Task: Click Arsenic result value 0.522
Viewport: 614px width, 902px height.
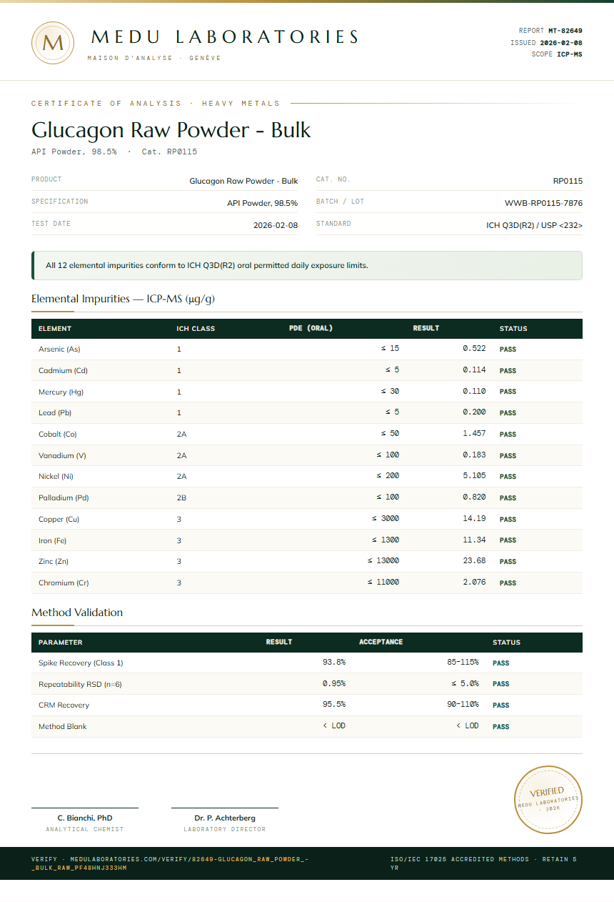Action: (x=474, y=349)
